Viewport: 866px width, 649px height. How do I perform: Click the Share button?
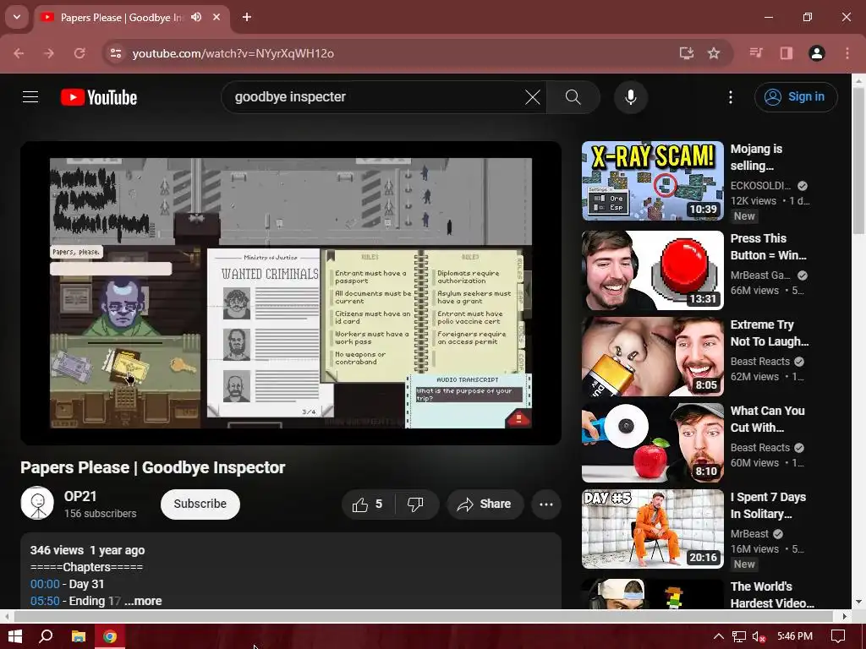[x=485, y=504]
